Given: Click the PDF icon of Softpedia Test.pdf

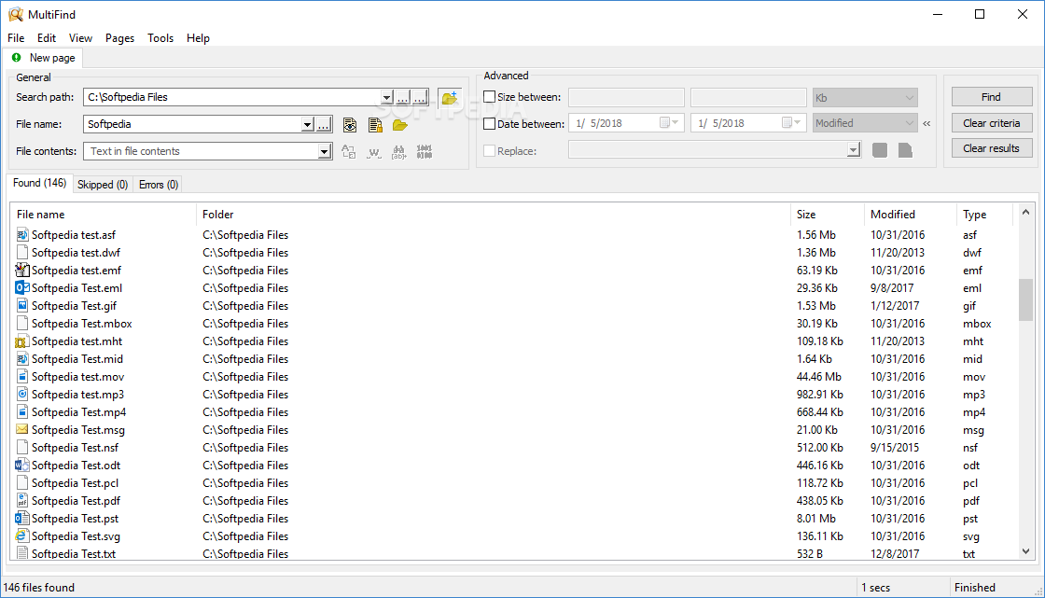Looking at the screenshot, I should 22,501.
